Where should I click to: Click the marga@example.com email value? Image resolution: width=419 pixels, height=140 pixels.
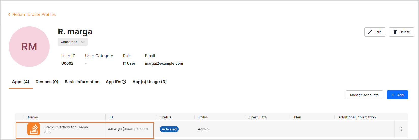click(x=164, y=63)
